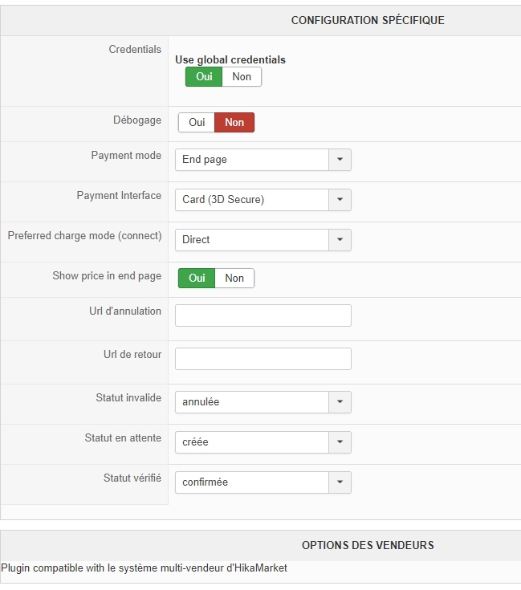Select the Card (3D Secure) combo box
The image size is (521, 590).
tap(252, 199)
